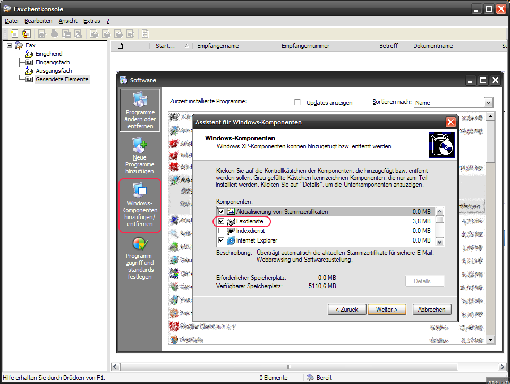Click the Internet Explorer icon in component list
This screenshot has width=510, height=384.
pos(231,241)
